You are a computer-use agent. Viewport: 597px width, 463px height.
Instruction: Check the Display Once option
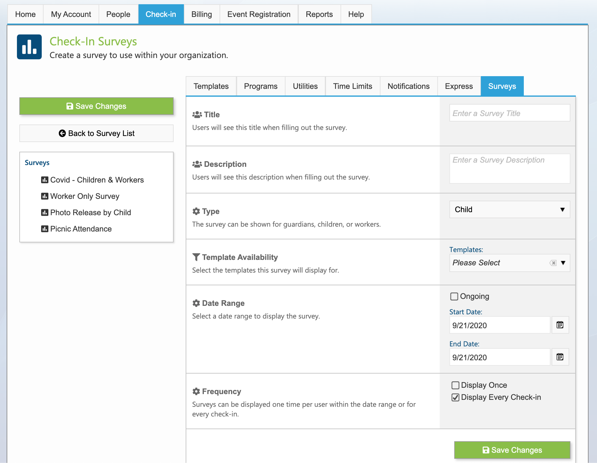pyautogui.click(x=455, y=385)
